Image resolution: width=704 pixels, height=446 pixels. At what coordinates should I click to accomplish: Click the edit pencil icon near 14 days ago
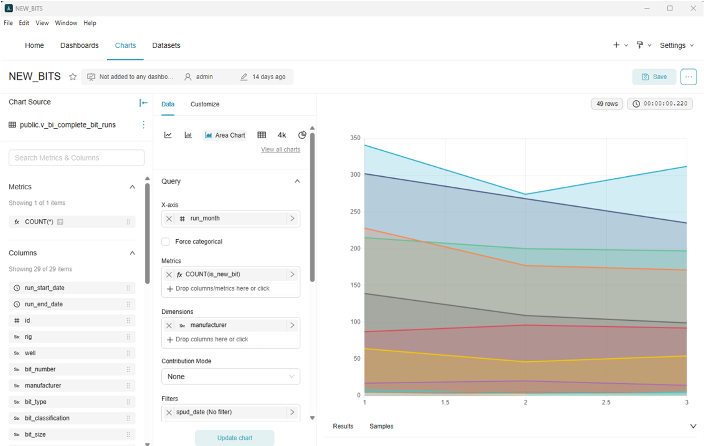pos(244,77)
